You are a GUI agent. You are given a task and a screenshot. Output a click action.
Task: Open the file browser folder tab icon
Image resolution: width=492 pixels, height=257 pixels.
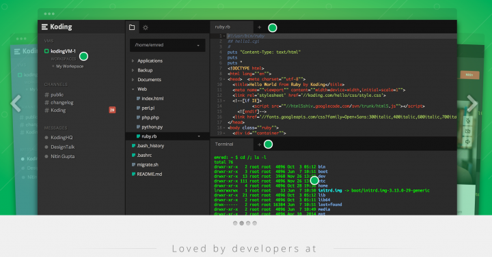coord(132,27)
